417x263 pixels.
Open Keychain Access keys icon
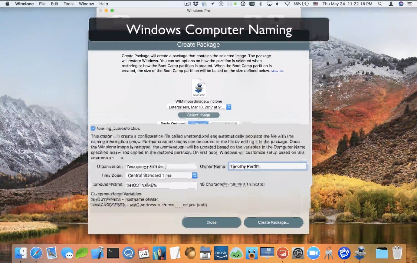(329, 253)
